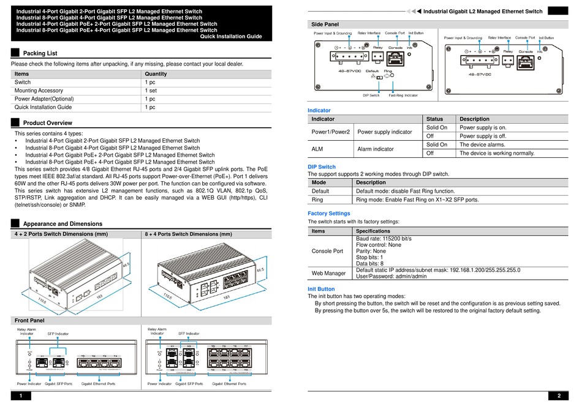
Task: Click 'The switch starts with its factory settings:' sentence
Action: tap(353, 222)
